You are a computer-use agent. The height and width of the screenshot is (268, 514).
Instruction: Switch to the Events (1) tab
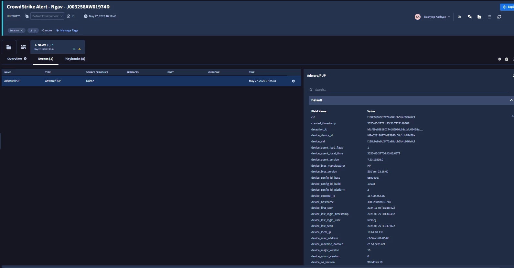tap(46, 59)
